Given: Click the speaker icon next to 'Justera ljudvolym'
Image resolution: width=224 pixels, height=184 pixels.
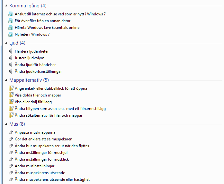Looking at the screenshot, I should tap(10, 58).
